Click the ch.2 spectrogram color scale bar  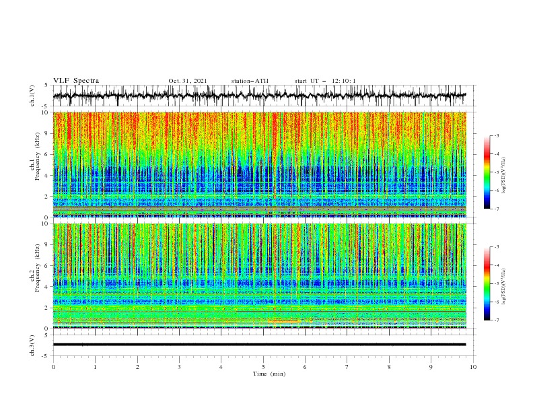pyautogui.click(x=487, y=283)
